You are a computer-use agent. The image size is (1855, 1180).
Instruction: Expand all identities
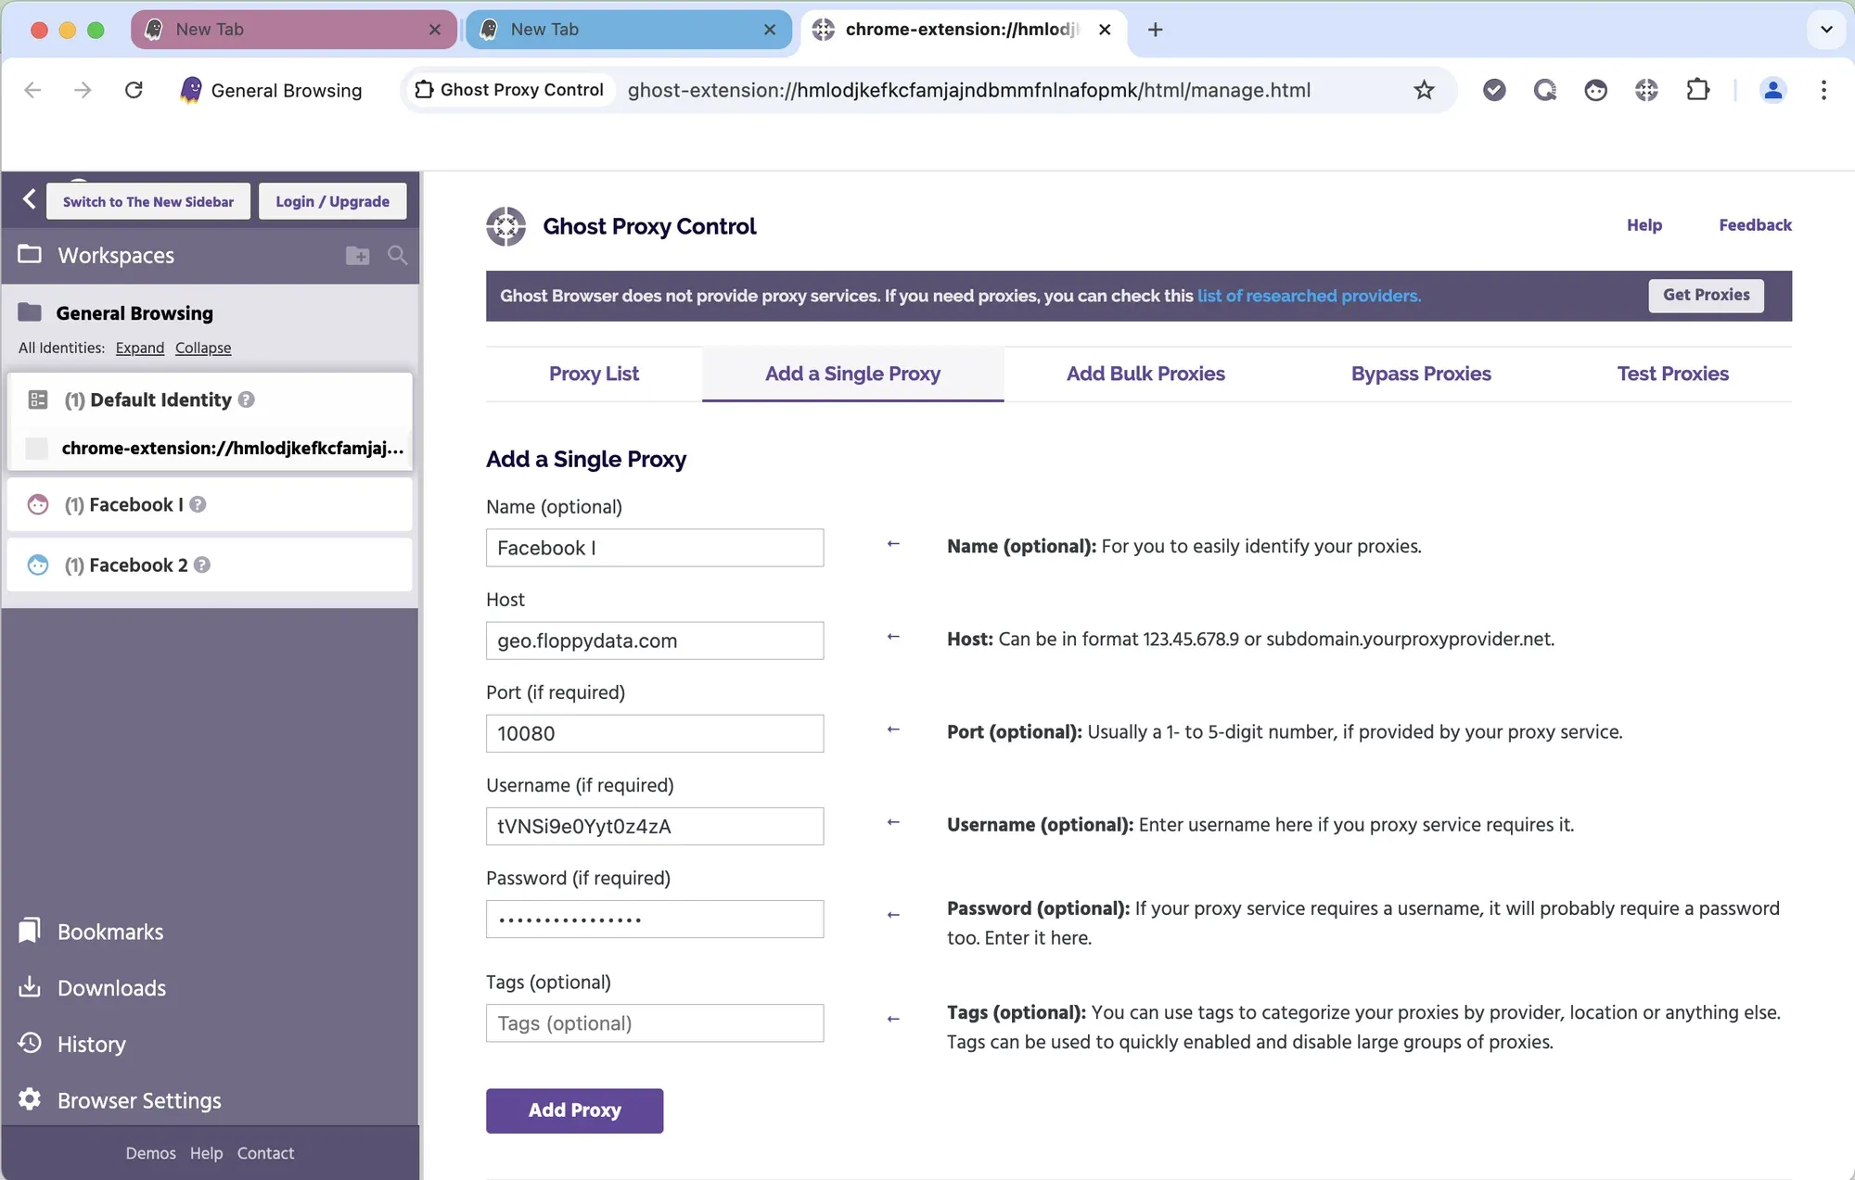click(x=139, y=348)
